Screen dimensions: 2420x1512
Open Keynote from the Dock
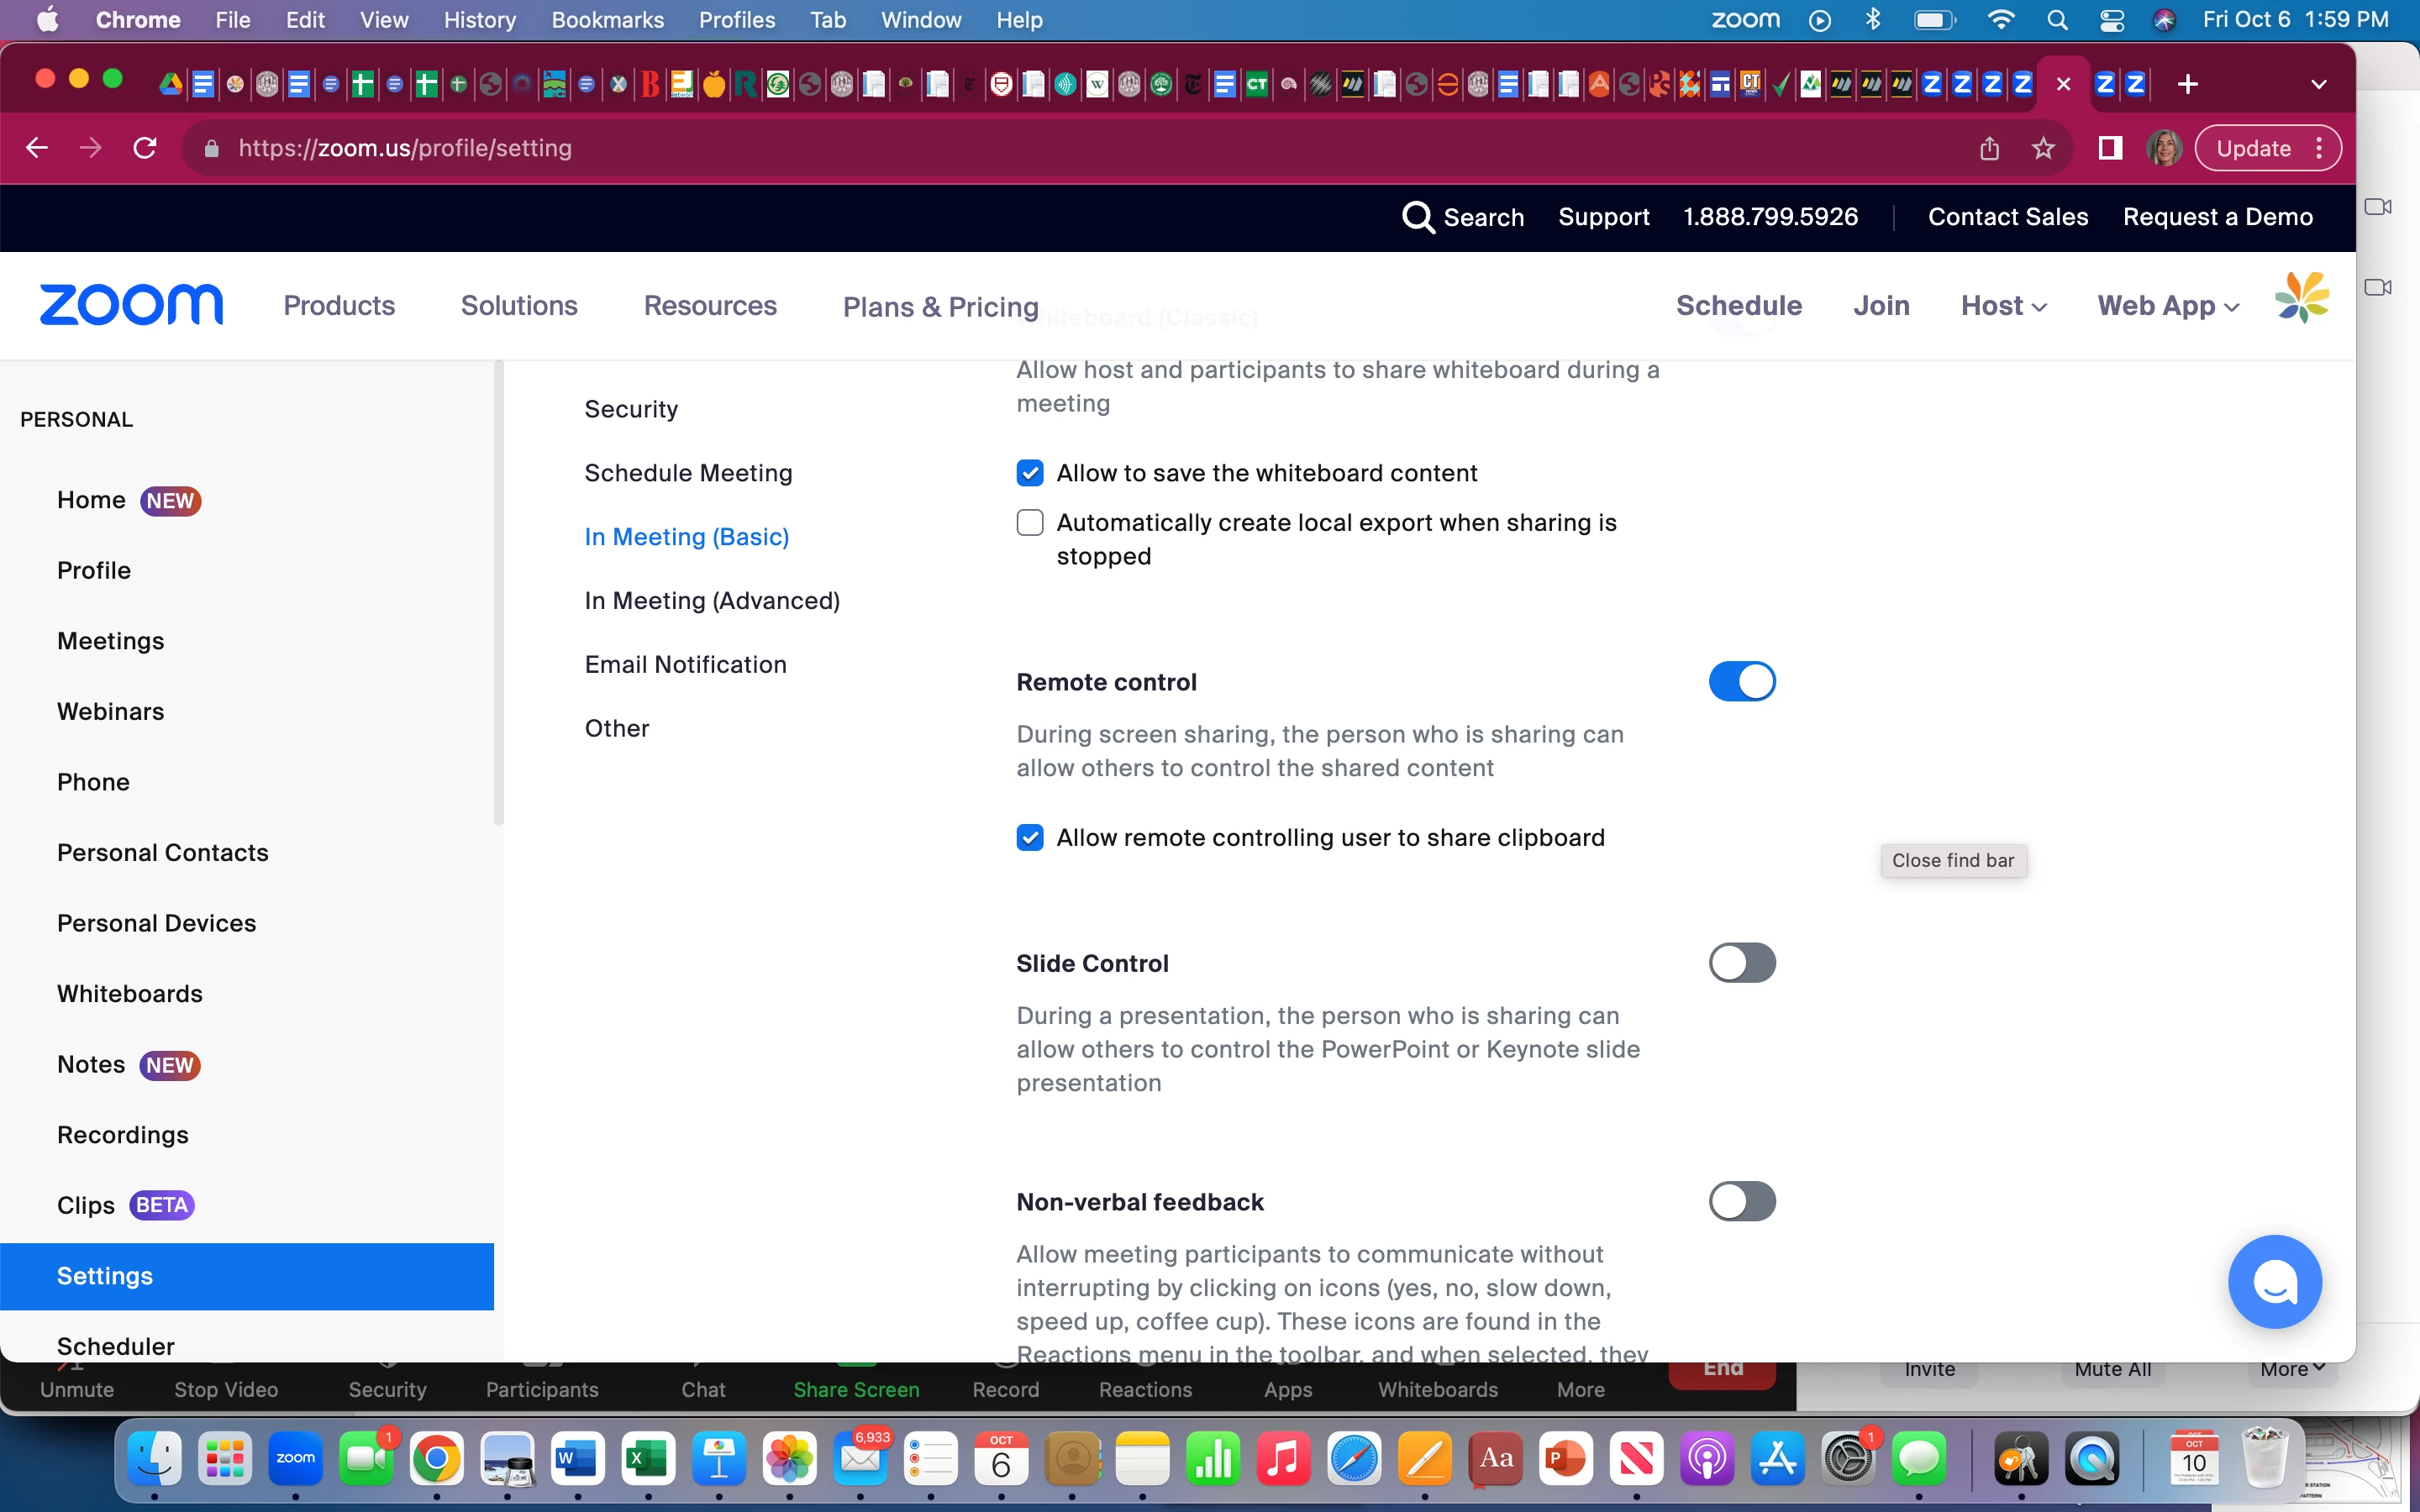point(719,1459)
